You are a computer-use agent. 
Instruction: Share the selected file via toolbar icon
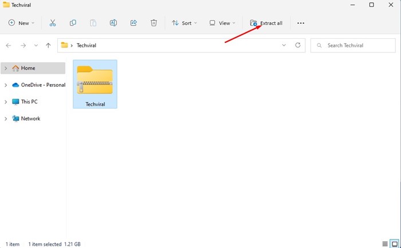pos(133,23)
